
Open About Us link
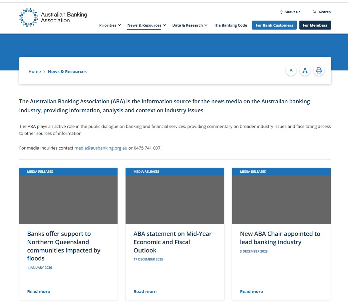click(292, 12)
